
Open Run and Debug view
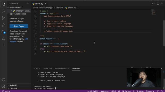tap(3, 25)
